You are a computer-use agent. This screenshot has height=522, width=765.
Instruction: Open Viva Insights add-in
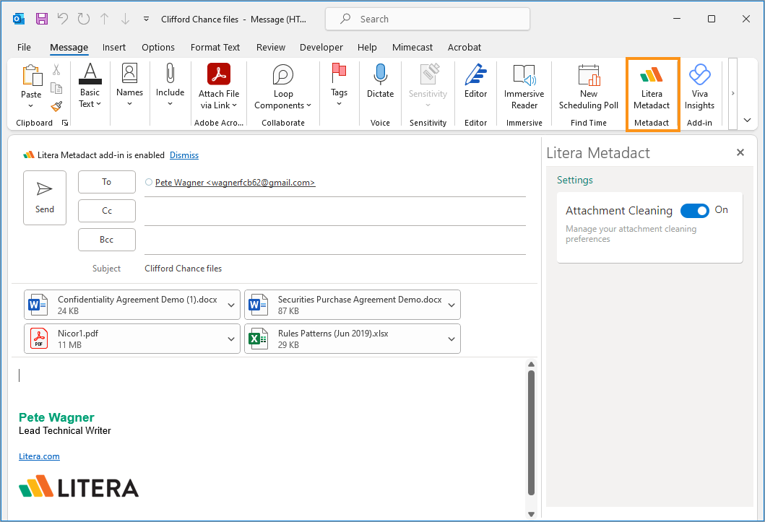click(x=699, y=87)
